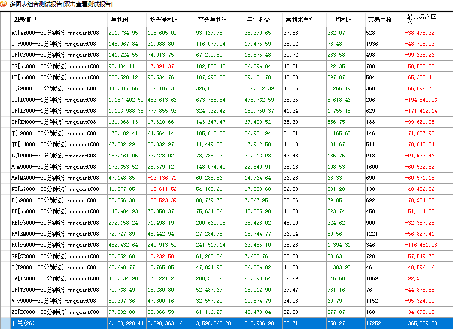
Task: Click IC net profit 1,157,402.50
Action: (126, 100)
